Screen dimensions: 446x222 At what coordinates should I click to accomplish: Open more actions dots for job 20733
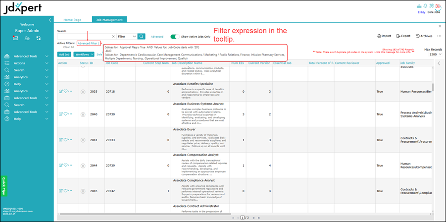[x=70, y=140]
